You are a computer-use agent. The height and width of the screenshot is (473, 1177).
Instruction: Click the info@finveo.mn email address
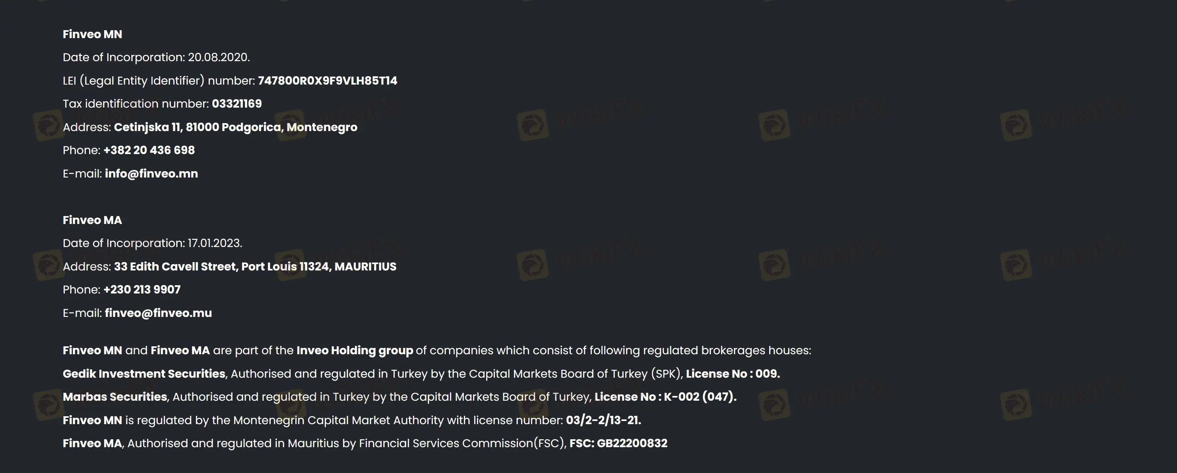pos(151,174)
